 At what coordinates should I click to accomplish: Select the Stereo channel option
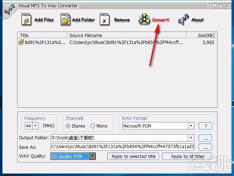pos(68,126)
